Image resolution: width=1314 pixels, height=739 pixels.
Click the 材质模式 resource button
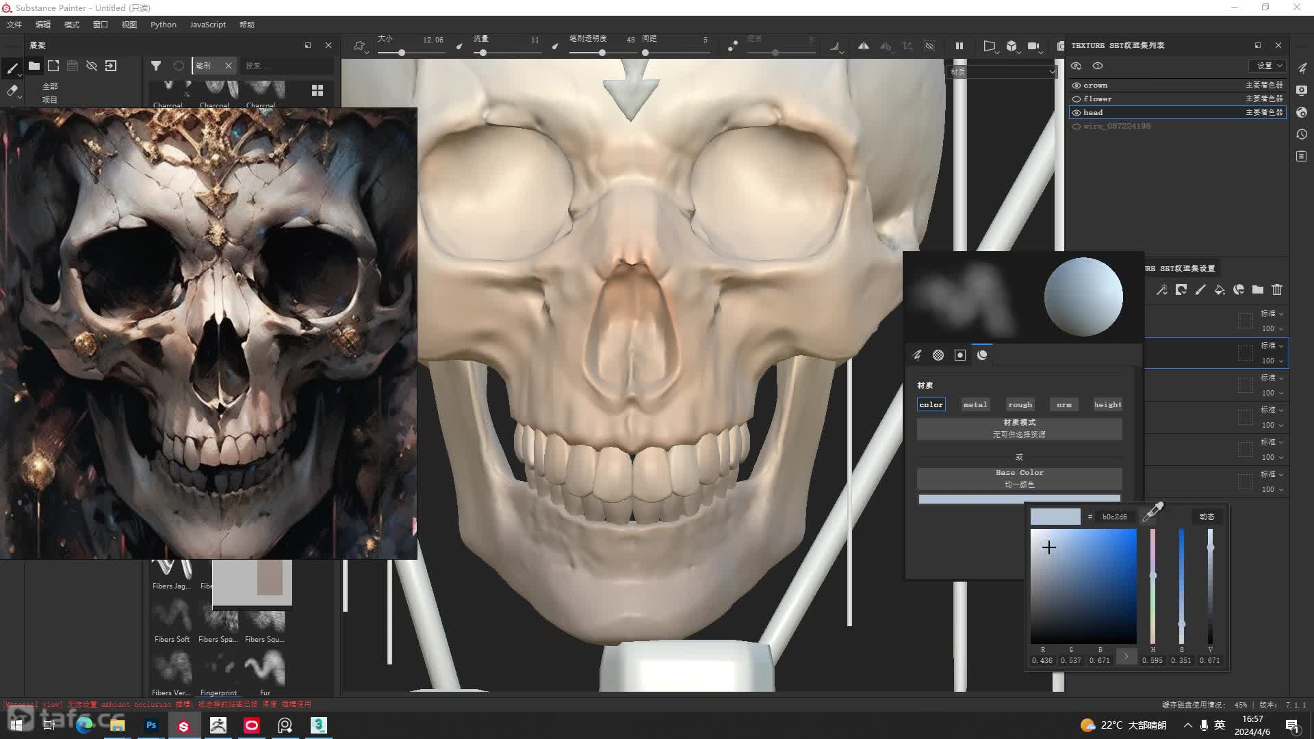(1019, 428)
